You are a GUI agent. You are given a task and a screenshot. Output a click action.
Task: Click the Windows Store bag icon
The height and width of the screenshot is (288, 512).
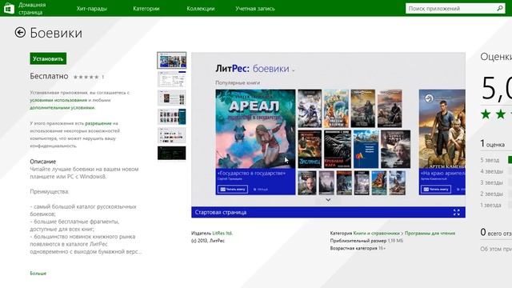(9, 8)
